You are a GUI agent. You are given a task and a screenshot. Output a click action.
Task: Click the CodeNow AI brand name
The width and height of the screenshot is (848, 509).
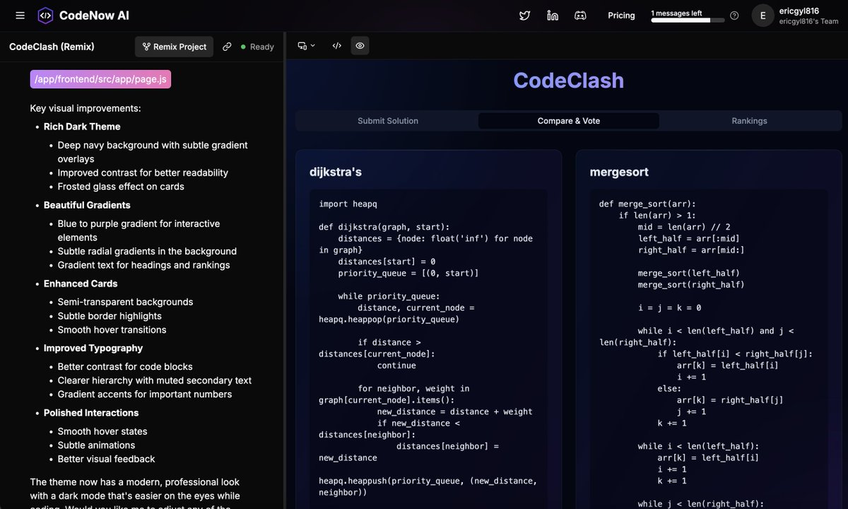pos(94,16)
